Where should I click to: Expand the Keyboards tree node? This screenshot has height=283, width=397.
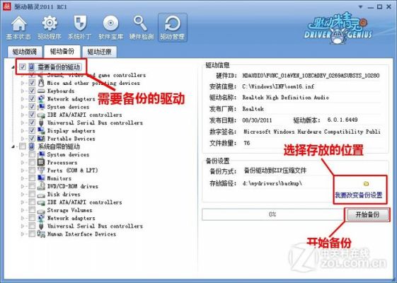[x=22, y=91]
